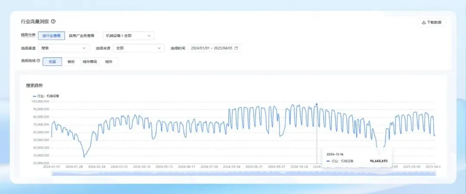
Task: Click the 2024-02-24 x-axis label
Action: [x=97, y=167]
